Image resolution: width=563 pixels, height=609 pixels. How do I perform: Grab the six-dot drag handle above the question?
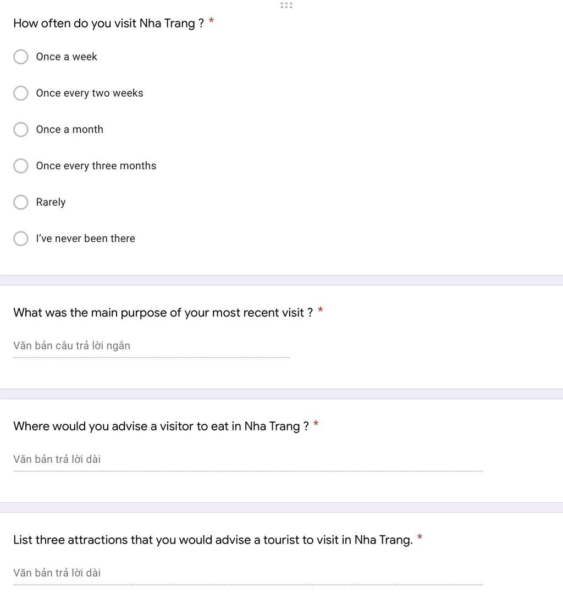click(286, 5)
